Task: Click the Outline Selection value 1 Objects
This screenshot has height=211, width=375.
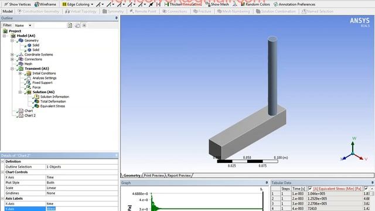Action: tap(82, 166)
